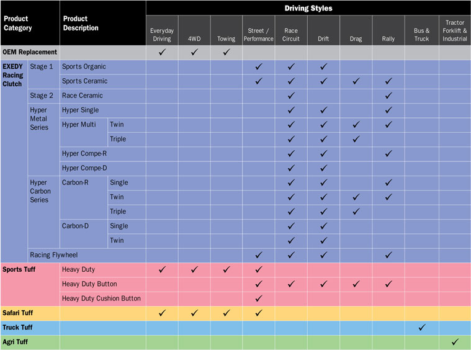Select the Tractor Forklift & Industrial header

pyautogui.click(x=455, y=31)
